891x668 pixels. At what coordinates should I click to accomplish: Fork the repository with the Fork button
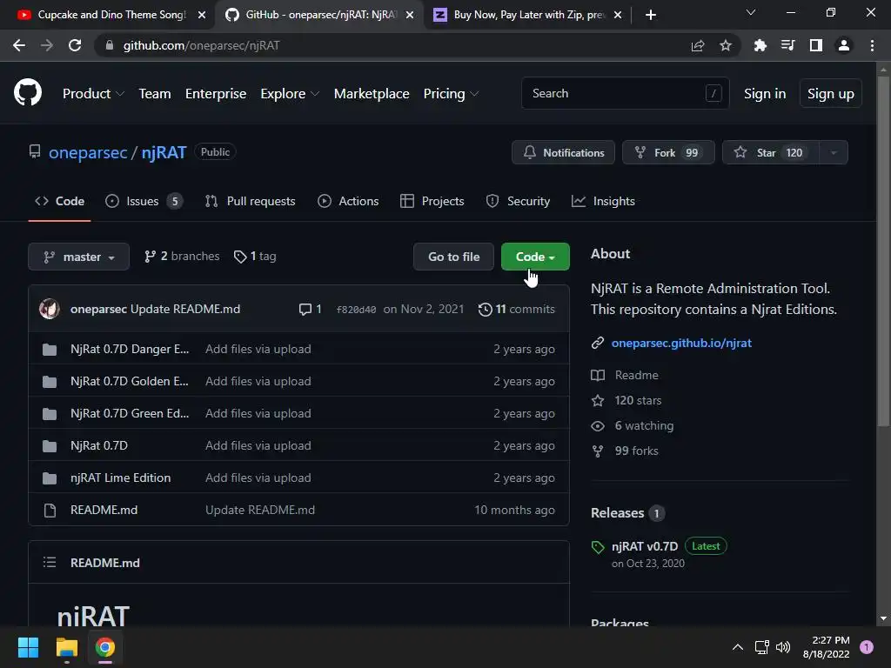(668, 152)
